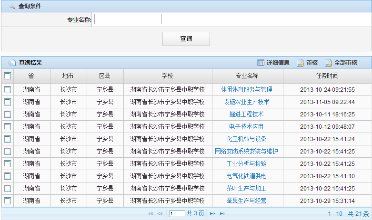Click the 区县 column header
The image size is (372, 220).
(x=105, y=76)
